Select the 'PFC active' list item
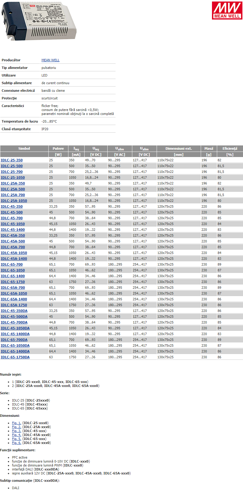Screen dimensions: 243x490 tap(19, 457)
